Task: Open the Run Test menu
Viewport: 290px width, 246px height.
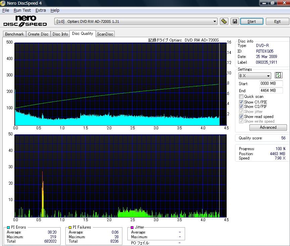Action: [22, 10]
